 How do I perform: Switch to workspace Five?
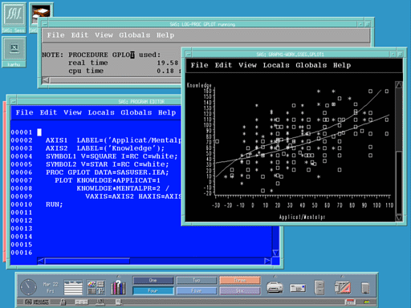coord(197,291)
